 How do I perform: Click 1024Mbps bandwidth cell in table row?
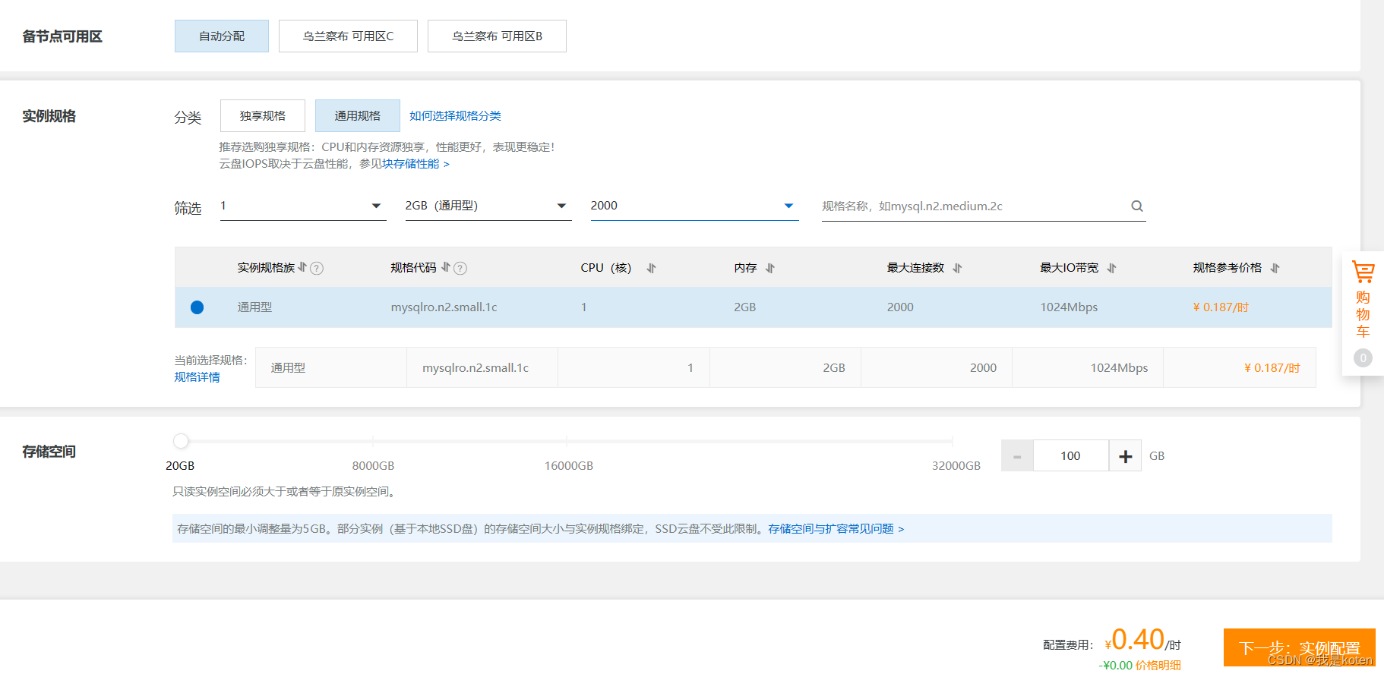tap(1069, 307)
